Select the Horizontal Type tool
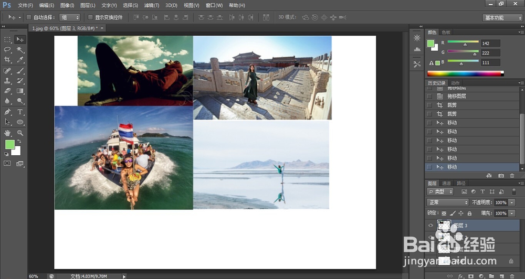 point(20,112)
